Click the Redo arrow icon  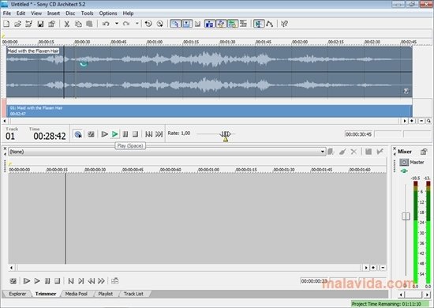[x=126, y=24]
